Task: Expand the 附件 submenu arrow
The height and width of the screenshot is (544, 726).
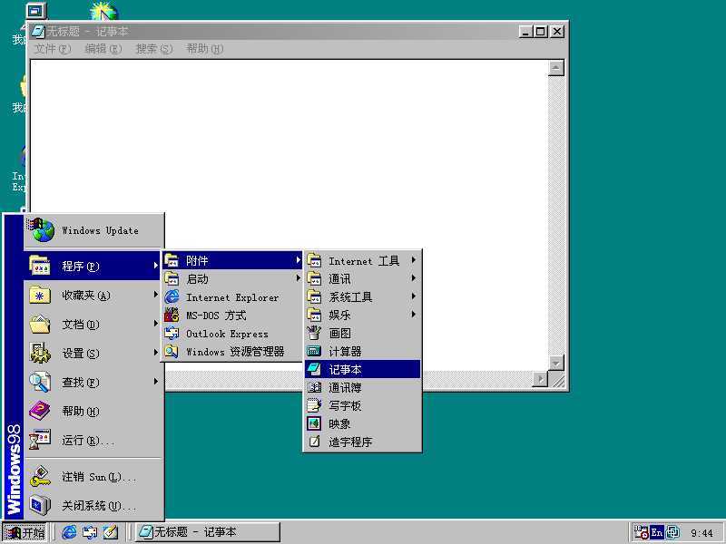Action: point(299,260)
